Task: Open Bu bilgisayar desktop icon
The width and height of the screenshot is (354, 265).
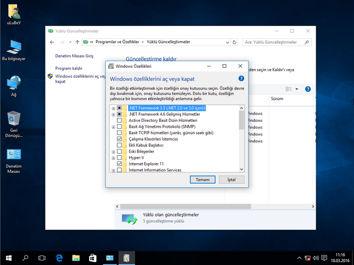Action: (14, 51)
